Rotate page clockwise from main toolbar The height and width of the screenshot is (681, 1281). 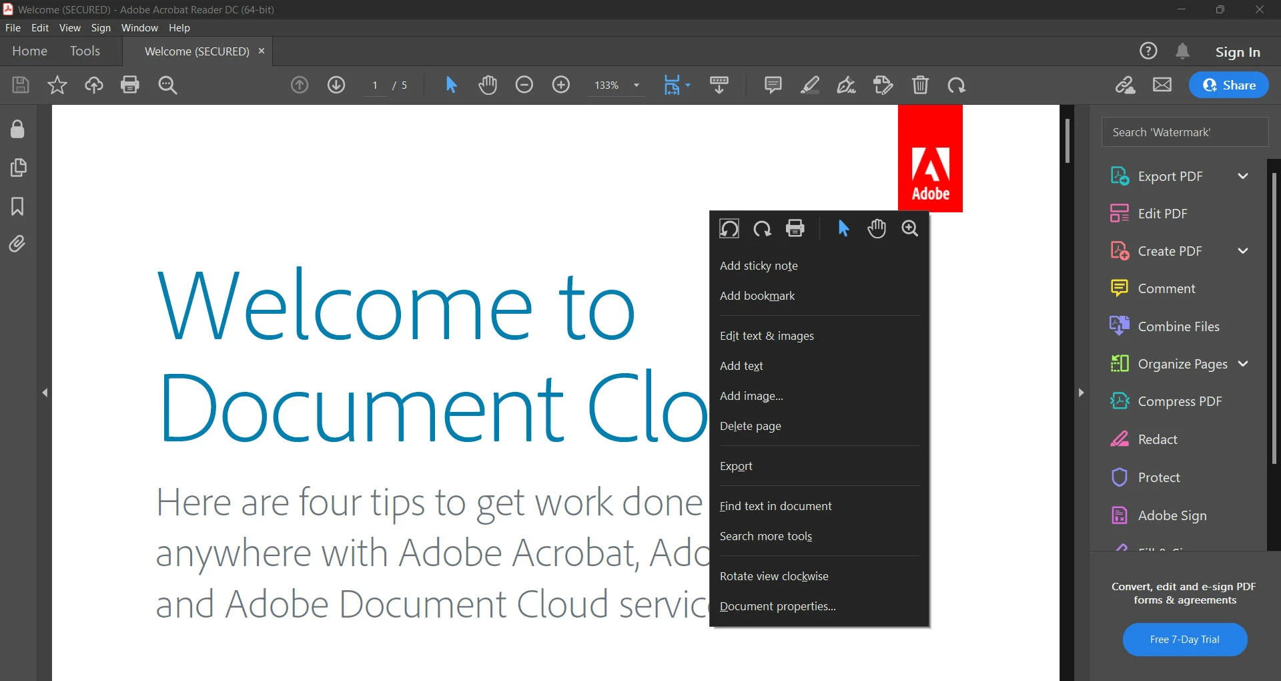pyautogui.click(x=957, y=85)
